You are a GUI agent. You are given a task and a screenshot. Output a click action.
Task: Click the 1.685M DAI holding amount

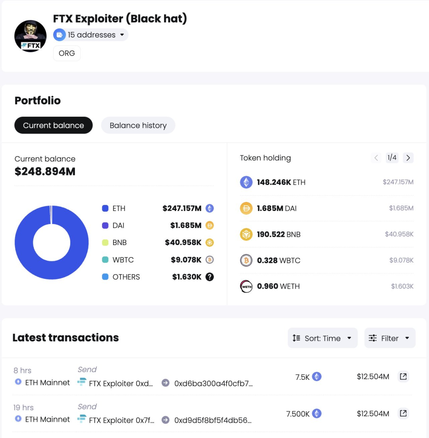pyautogui.click(x=277, y=208)
